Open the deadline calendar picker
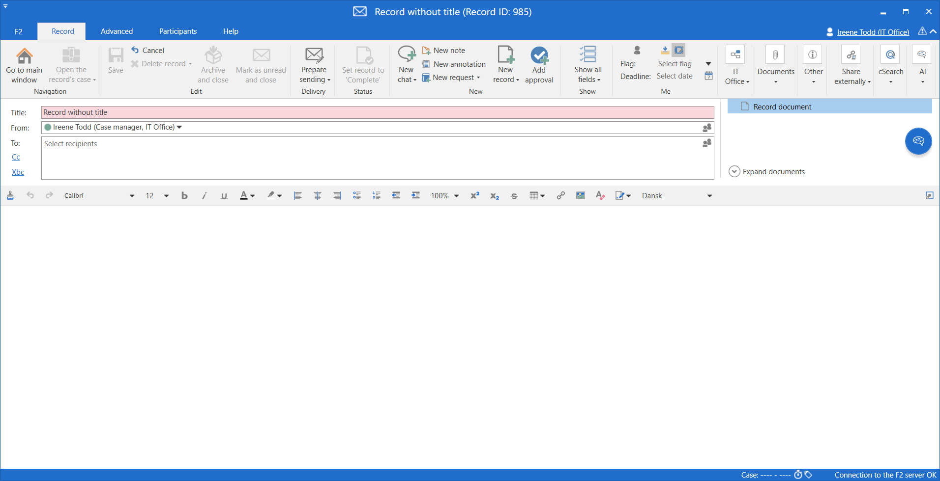 (x=708, y=76)
